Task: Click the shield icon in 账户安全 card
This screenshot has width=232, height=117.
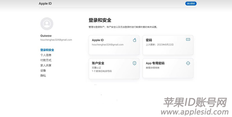Action: click(x=134, y=63)
